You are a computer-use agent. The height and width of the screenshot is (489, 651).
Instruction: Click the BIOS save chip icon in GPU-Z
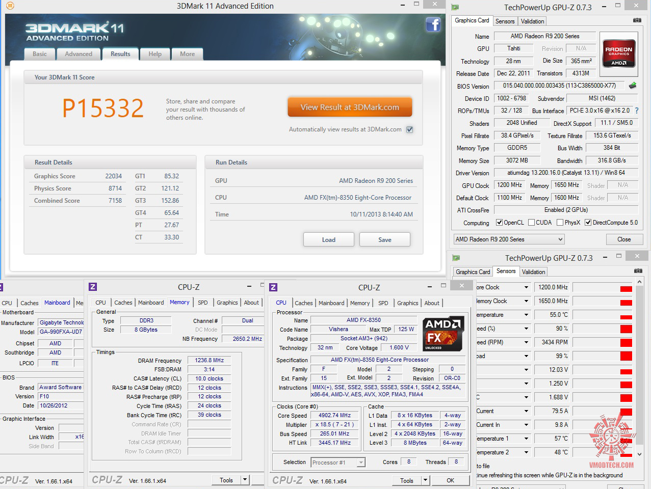(x=633, y=86)
